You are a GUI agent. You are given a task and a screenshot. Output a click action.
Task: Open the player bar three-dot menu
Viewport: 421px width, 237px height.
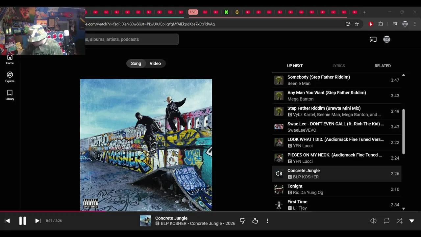(267, 221)
